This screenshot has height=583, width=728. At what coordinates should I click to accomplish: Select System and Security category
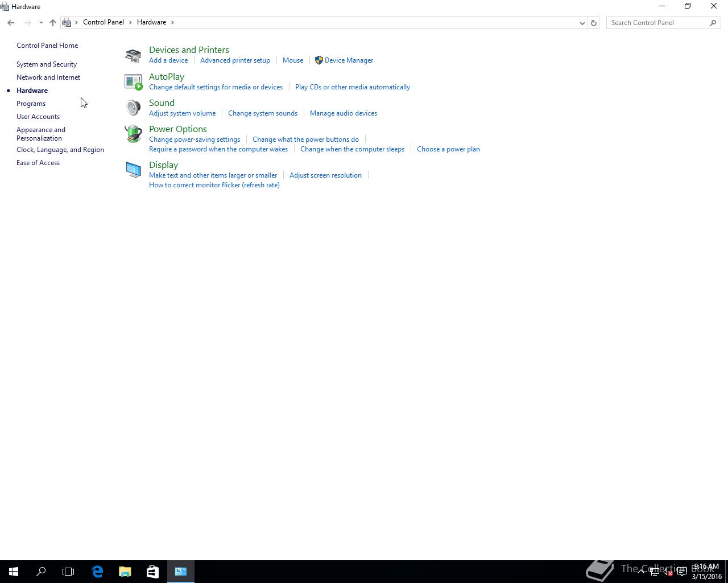pos(47,64)
